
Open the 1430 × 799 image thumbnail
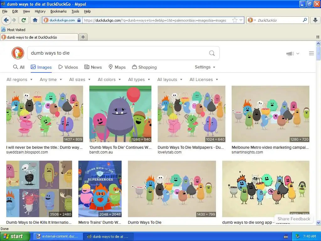(172, 189)
